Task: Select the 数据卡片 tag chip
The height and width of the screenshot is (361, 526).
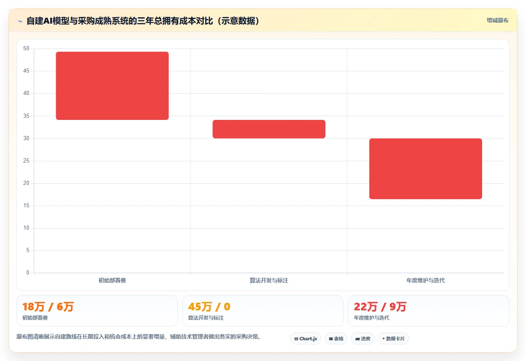Action: point(393,339)
